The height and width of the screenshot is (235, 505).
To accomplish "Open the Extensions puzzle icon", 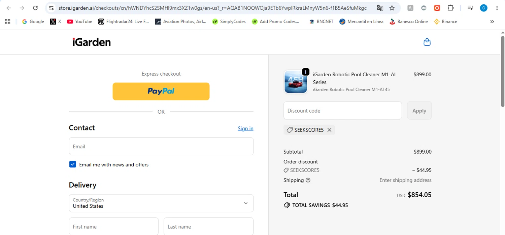I will tap(450, 8).
